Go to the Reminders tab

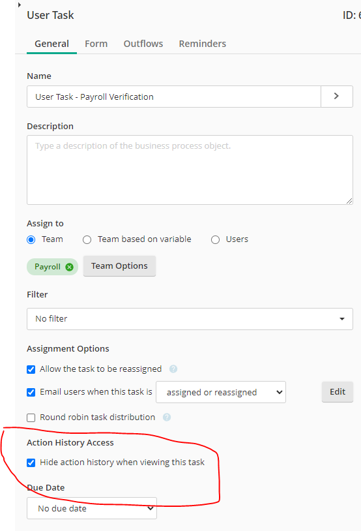(202, 44)
